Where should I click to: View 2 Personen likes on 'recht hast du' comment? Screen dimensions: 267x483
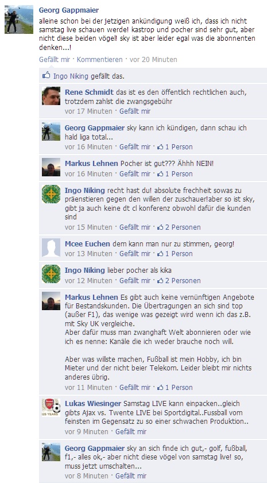tap(179, 227)
